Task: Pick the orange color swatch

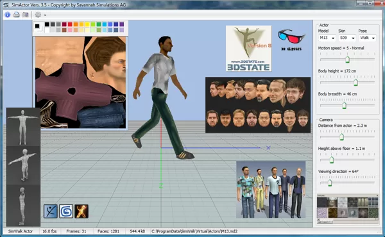Action: click(76, 24)
